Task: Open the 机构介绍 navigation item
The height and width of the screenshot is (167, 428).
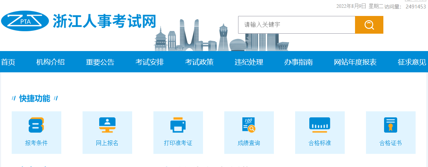Action: coord(50,62)
